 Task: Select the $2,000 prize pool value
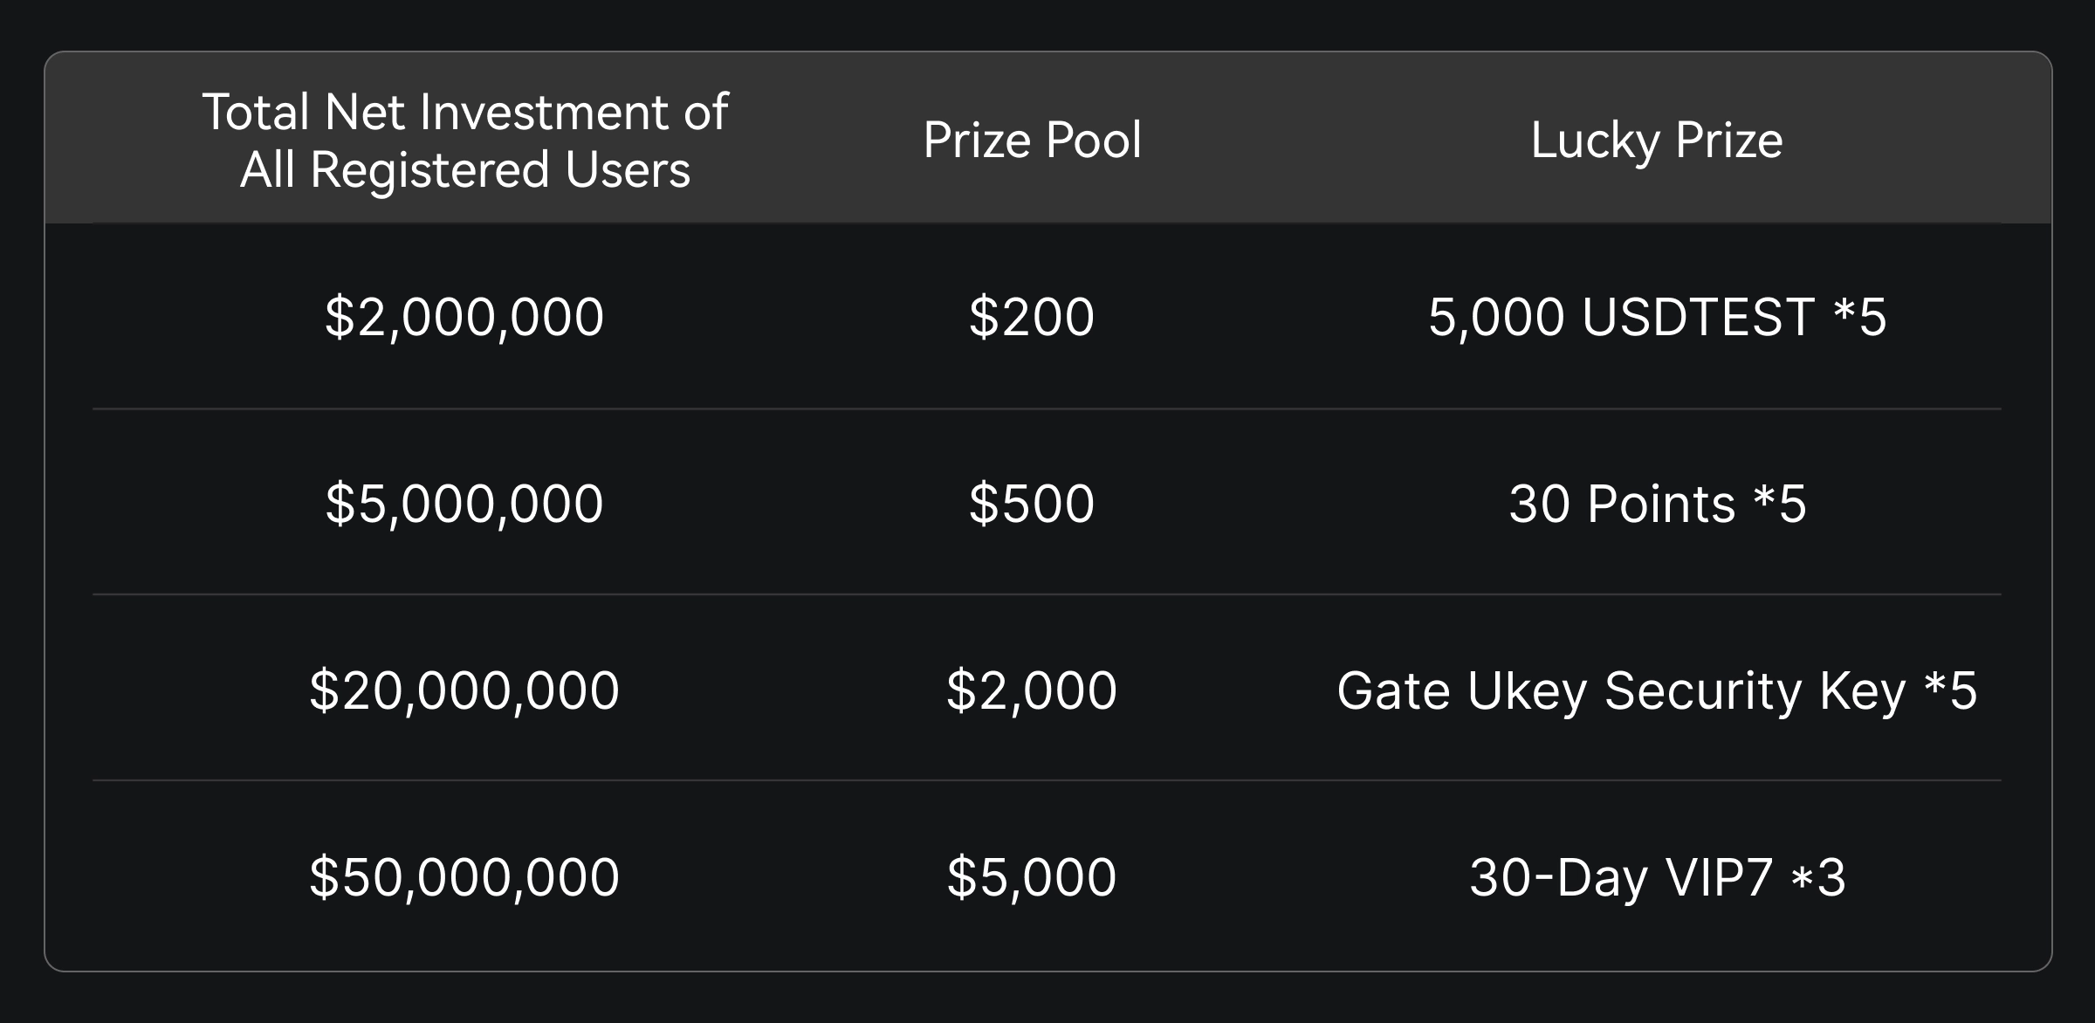[1032, 690]
